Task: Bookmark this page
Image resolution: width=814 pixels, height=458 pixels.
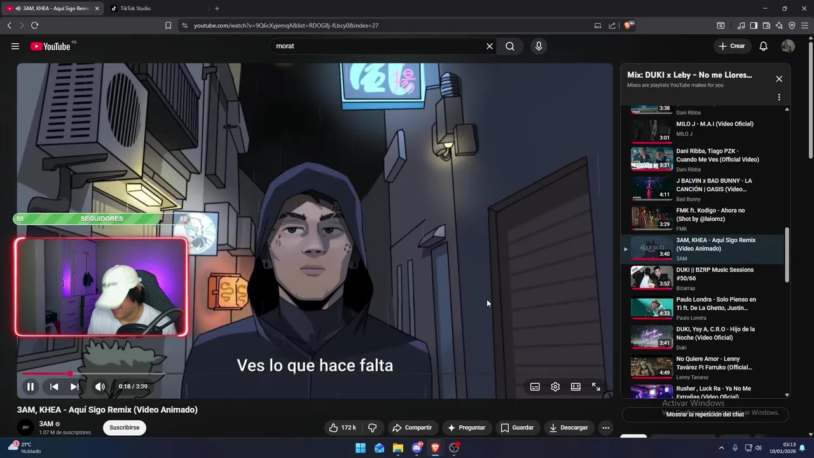Action: point(168,25)
